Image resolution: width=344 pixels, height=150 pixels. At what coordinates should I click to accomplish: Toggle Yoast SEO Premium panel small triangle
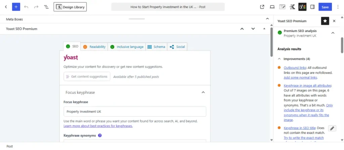pyautogui.click(x=264, y=29)
